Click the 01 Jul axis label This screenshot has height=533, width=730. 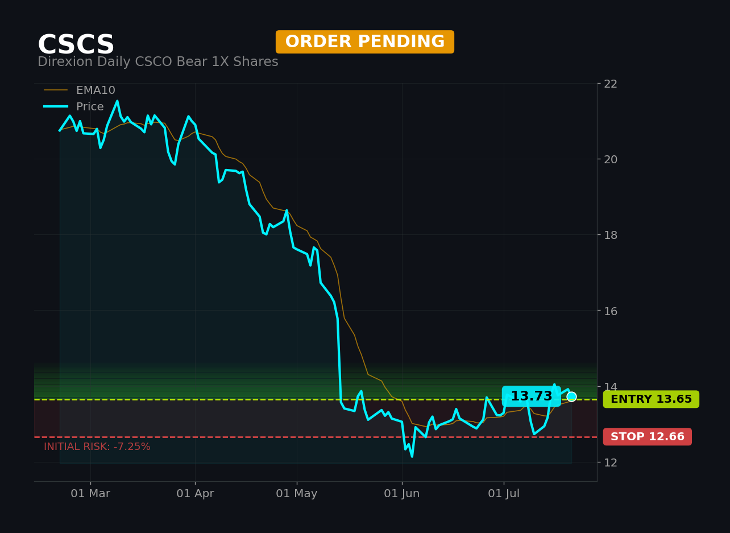[x=504, y=494]
